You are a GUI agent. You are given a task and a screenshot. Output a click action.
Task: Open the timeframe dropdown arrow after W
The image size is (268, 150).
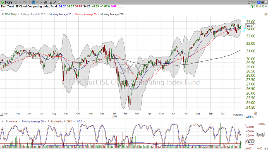(x=41, y=2)
